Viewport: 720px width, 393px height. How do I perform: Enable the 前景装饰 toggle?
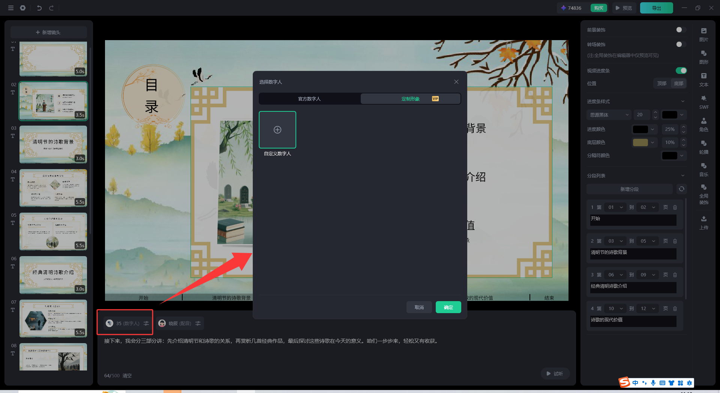(681, 30)
